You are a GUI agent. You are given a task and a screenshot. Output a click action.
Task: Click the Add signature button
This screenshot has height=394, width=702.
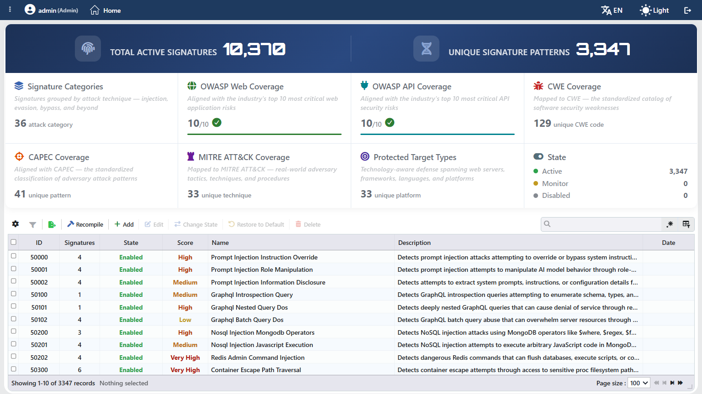click(124, 224)
